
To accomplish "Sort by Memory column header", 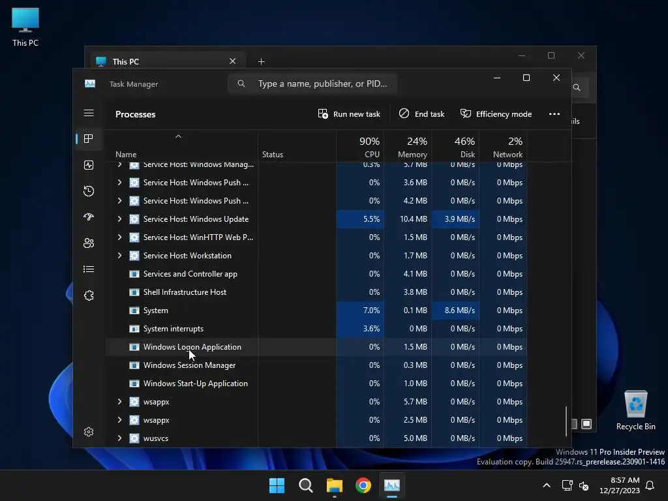I will point(408,147).
